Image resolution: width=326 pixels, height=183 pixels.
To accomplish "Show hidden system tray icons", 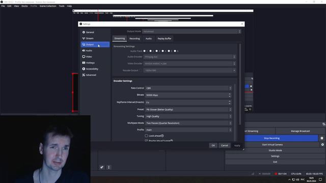I will 289,179.
